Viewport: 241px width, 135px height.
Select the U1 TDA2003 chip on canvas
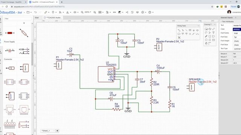point(106,74)
